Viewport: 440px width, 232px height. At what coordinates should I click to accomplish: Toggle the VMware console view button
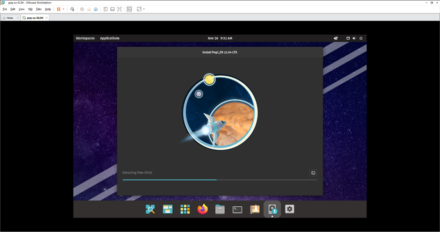point(129,9)
